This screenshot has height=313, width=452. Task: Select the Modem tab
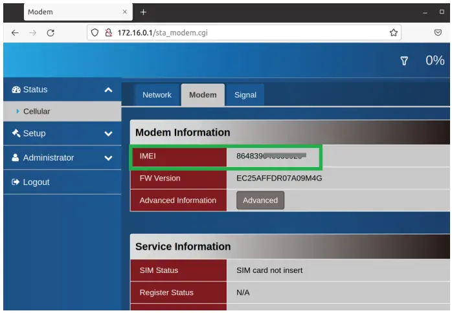[x=203, y=95]
